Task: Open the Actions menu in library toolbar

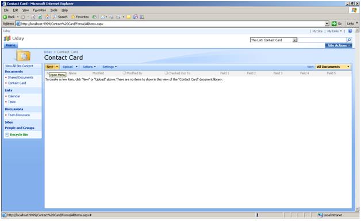Action: click(89, 67)
